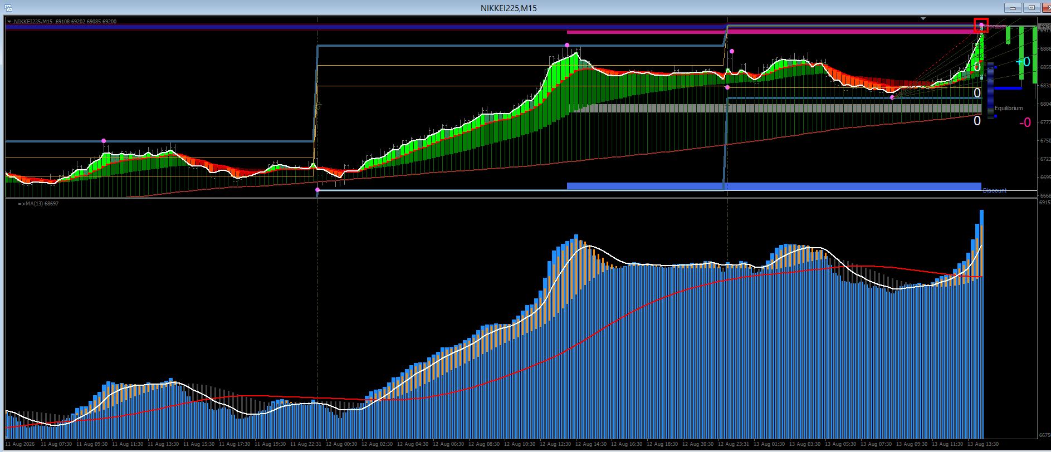This screenshot has height=452, width=1051.
Task: Click the chart shift triangle marker at top
Action: click(923, 19)
